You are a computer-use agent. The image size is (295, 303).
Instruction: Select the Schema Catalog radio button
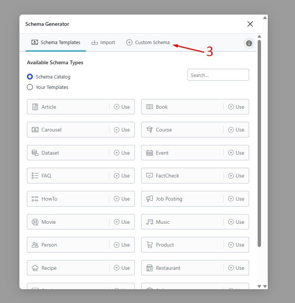click(x=30, y=77)
